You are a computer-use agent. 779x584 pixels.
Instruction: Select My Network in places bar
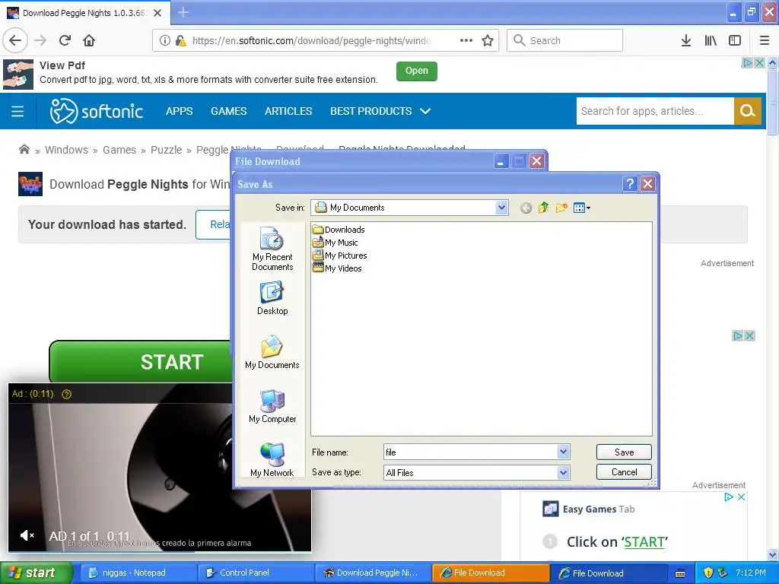pyautogui.click(x=272, y=459)
